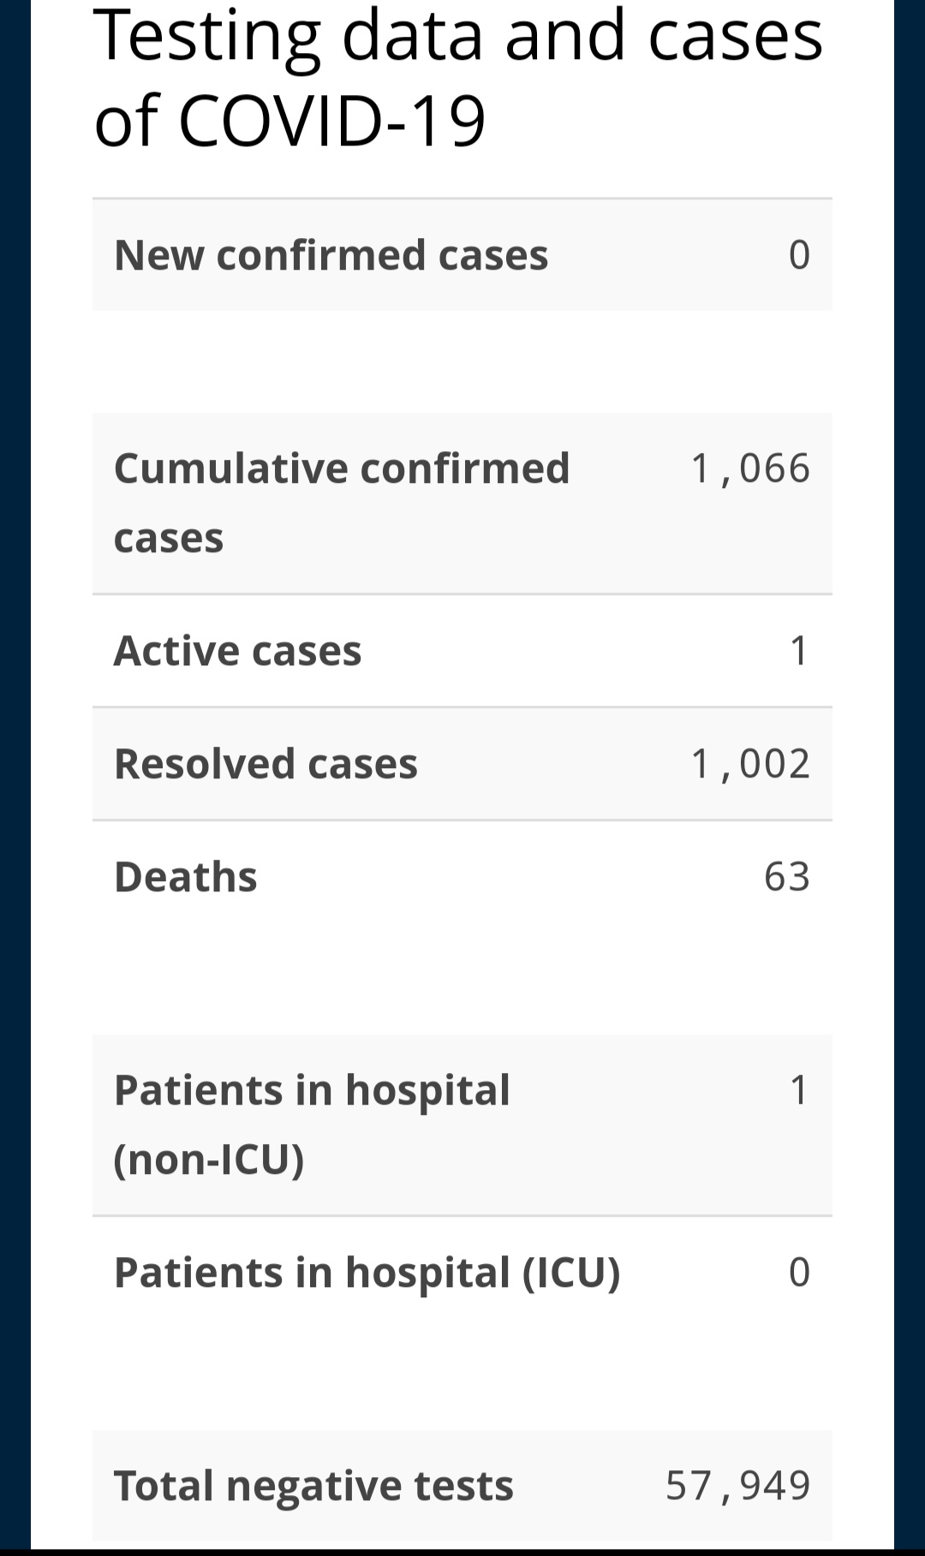The image size is (925, 1556).
Task: Click the Active cases value 1
Action: [799, 651]
